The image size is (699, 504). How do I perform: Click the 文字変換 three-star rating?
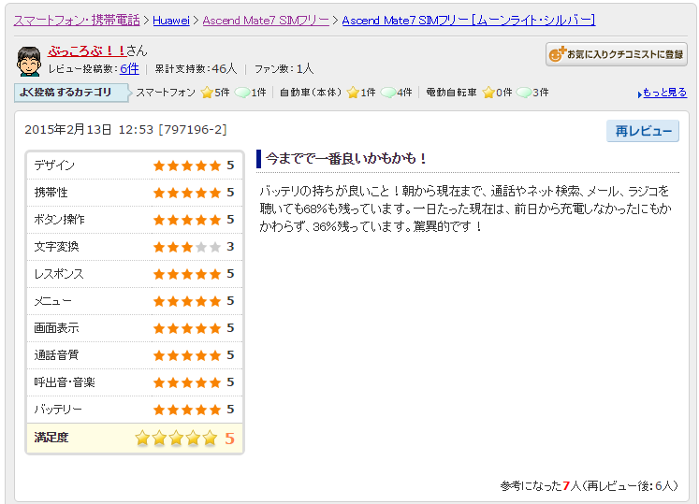187,247
